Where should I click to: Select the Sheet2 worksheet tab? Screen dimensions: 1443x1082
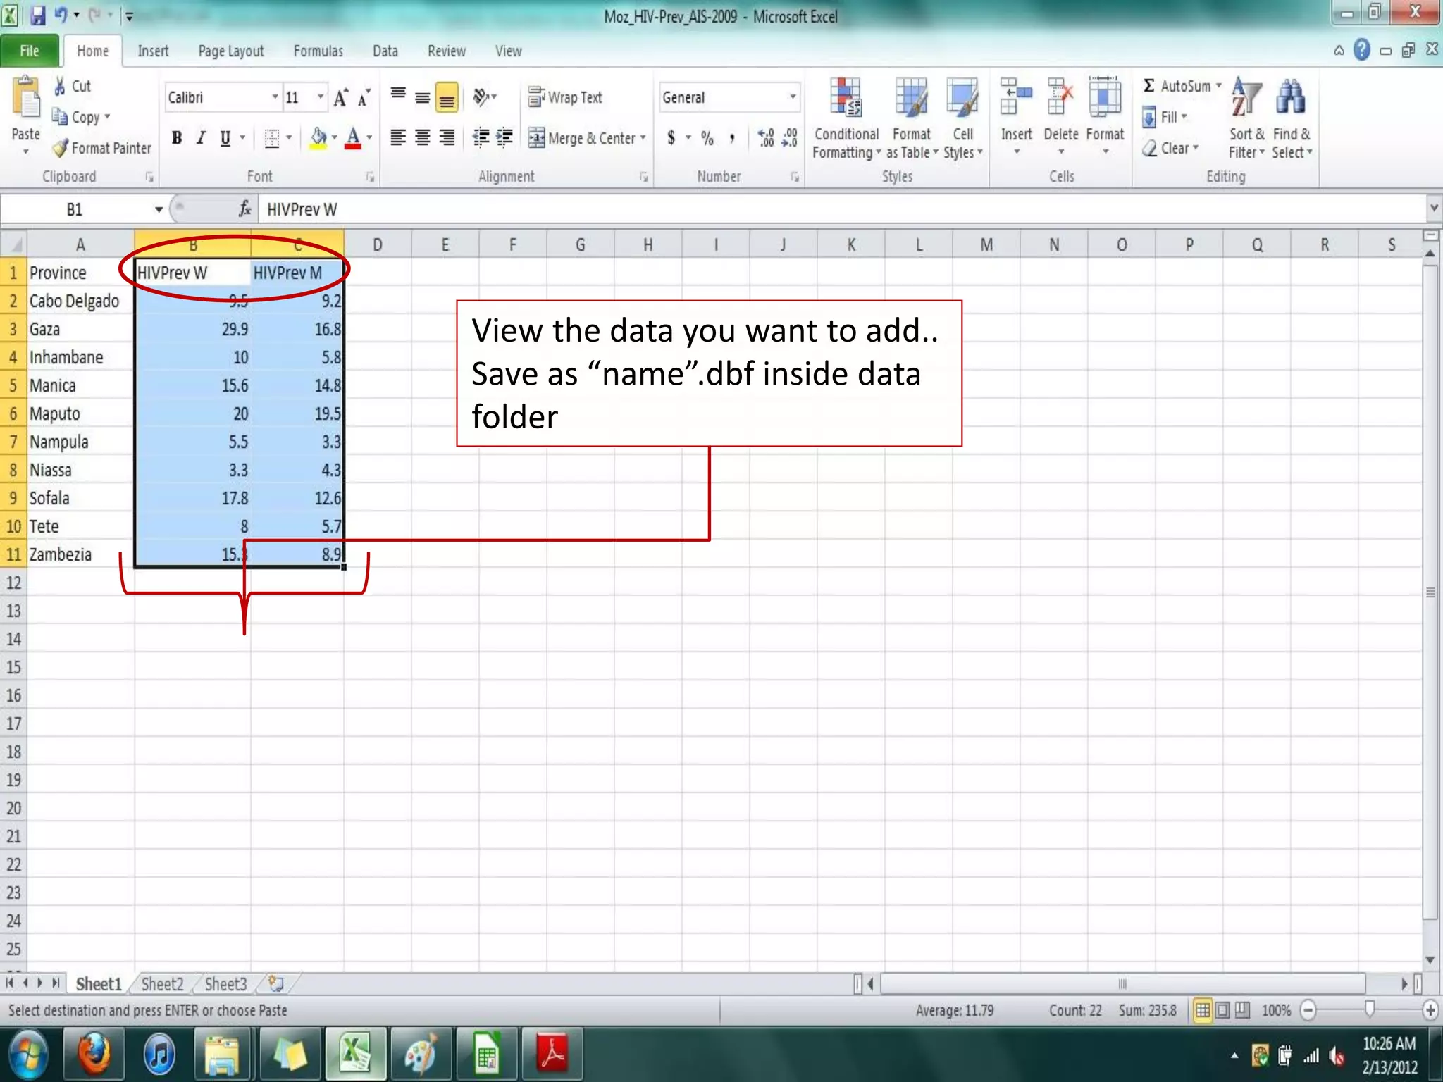[162, 983]
